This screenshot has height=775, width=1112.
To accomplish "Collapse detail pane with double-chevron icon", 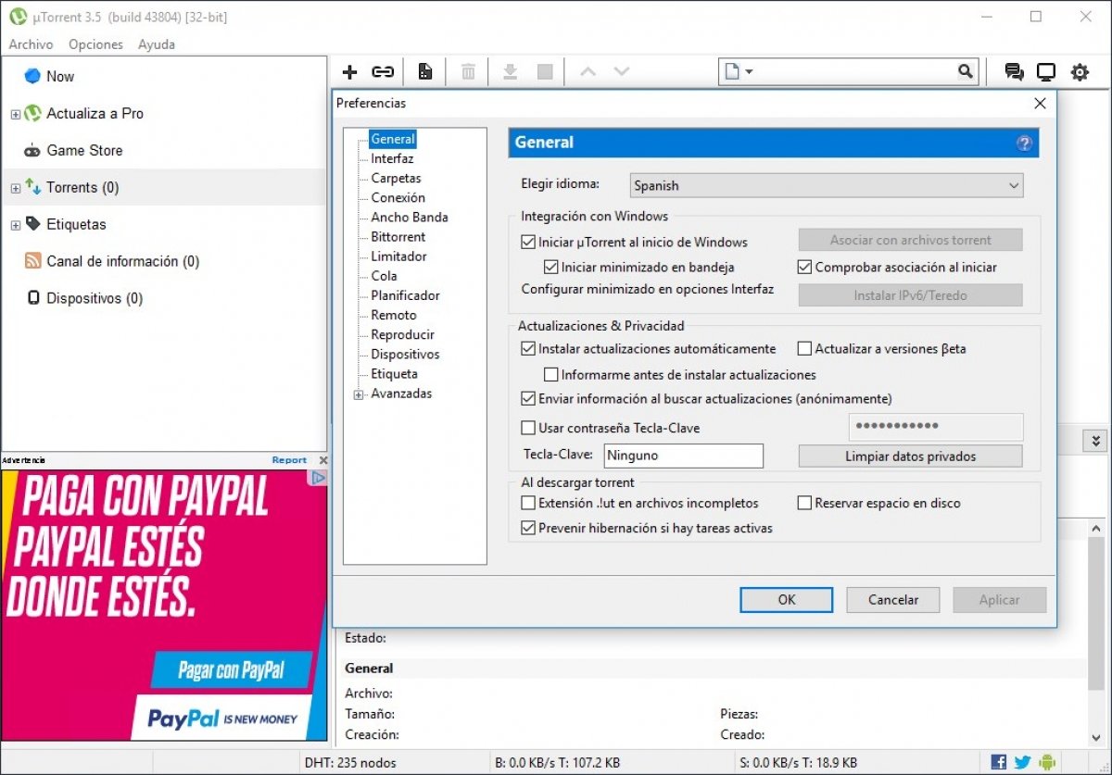I will [1095, 441].
